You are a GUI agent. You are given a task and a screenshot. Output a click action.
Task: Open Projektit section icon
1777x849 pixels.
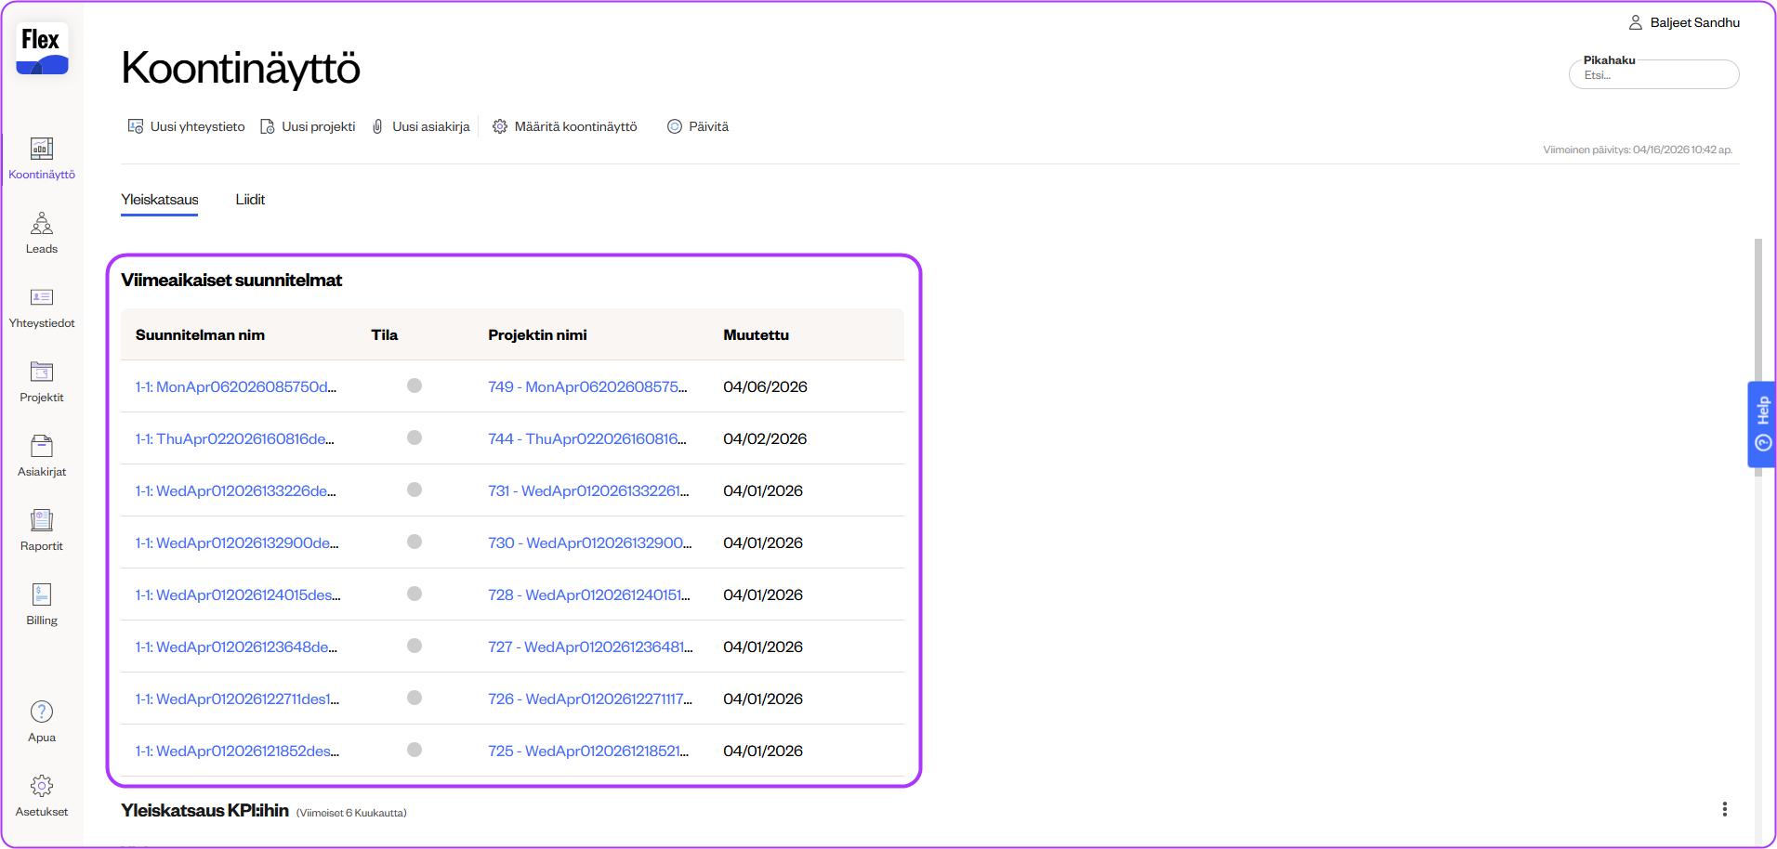[42, 372]
